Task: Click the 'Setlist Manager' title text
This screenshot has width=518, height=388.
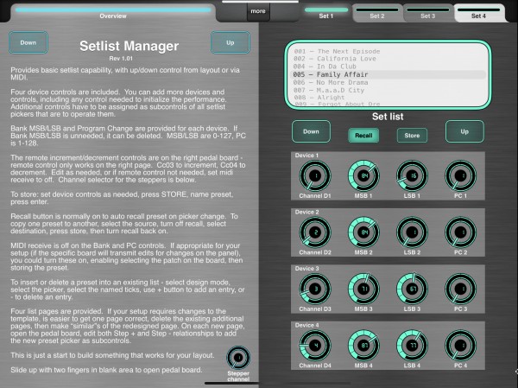Action: click(129, 46)
